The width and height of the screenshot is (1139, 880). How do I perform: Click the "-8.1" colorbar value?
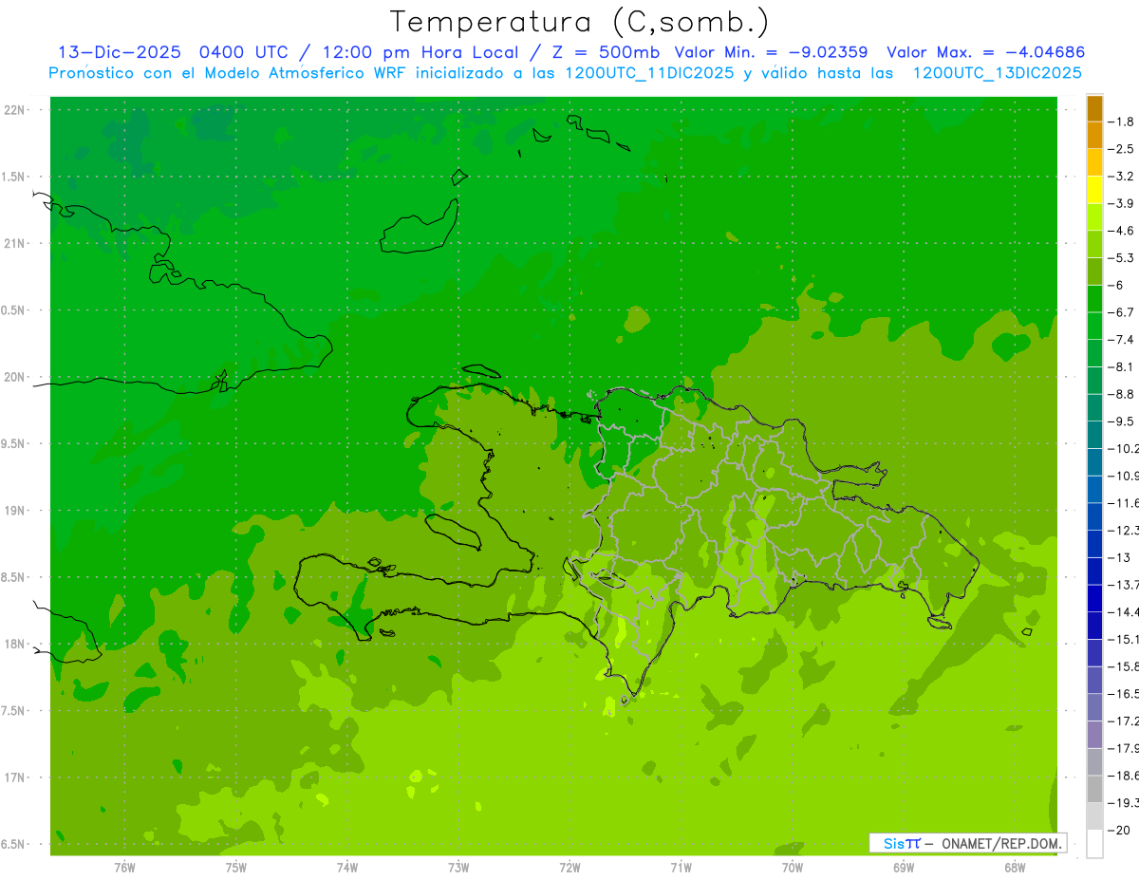point(1120,366)
